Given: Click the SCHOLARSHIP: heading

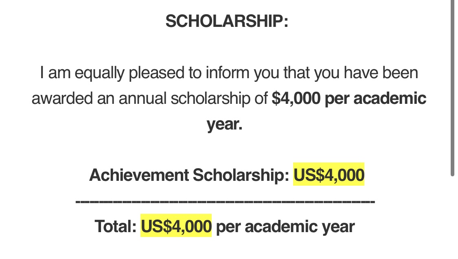Looking at the screenshot, I should [227, 21].
